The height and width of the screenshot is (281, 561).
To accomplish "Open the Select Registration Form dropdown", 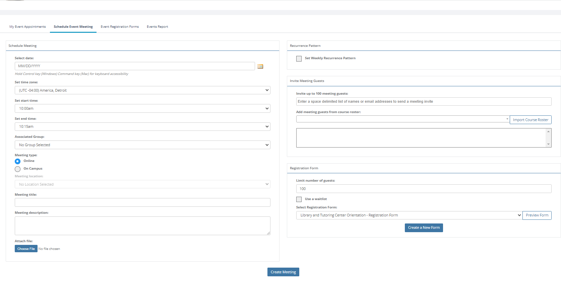I will [x=409, y=215].
